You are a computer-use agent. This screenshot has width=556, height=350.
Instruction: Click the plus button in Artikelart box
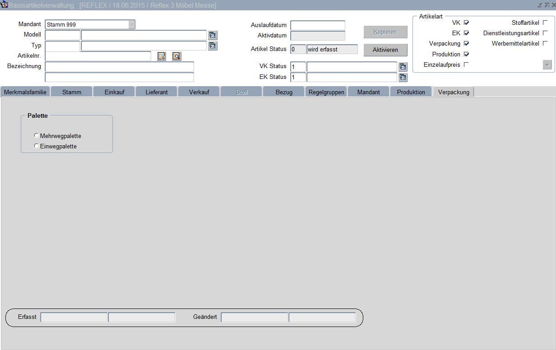[547, 65]
